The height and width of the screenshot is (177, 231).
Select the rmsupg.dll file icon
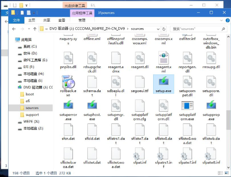[211, 58]
